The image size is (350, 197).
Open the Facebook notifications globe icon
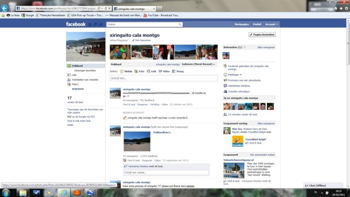pyautogui.click(x=101, y=24)
